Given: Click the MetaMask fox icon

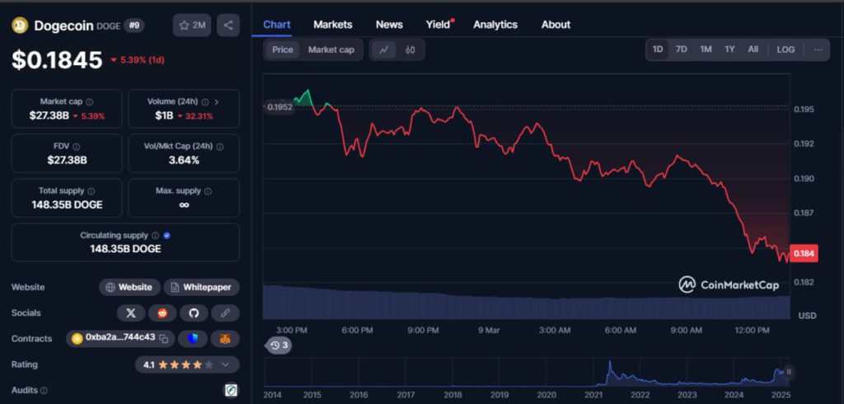Looking at the screenshot, I should tap(225, 338).
